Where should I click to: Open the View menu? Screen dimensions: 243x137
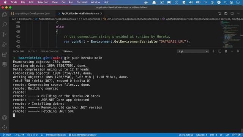(x=55, y=2)
